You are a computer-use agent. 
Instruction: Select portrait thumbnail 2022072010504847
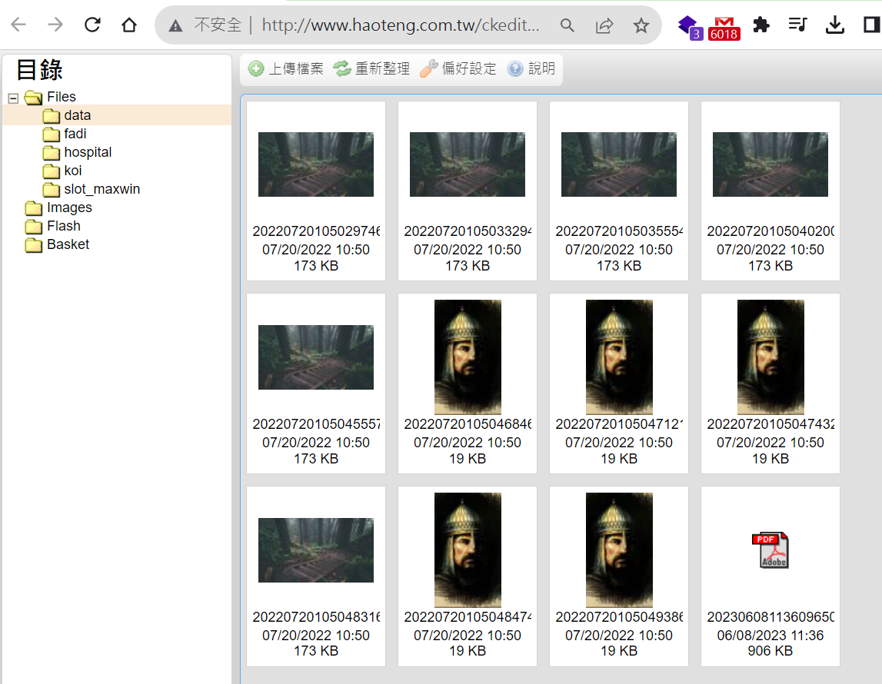click(468, 550)
